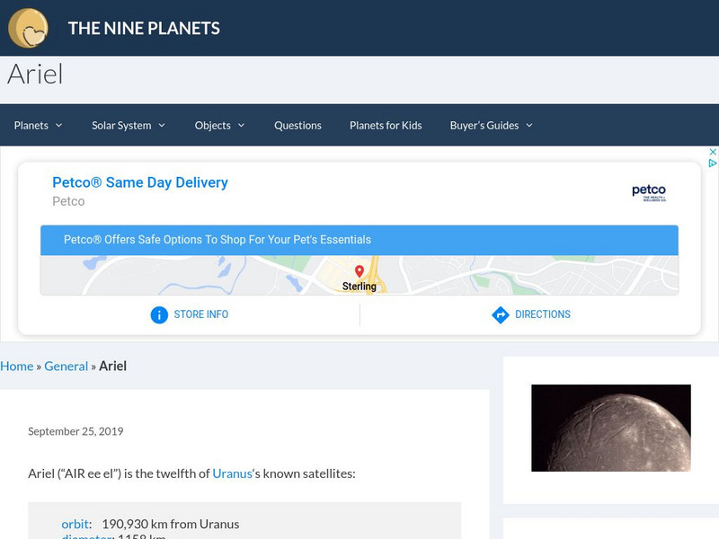The width and height of the screenshot is (719, 539).
Task: Click the Nine Planets golden logo icon
Action: coord(28,28)
